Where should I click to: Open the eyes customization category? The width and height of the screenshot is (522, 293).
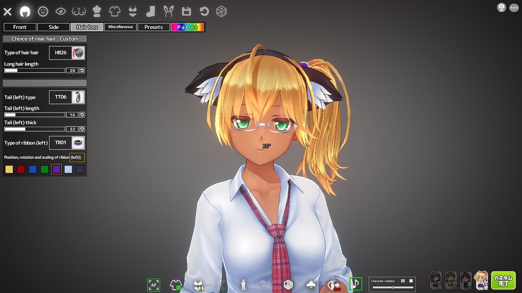[x=61, y=11]
